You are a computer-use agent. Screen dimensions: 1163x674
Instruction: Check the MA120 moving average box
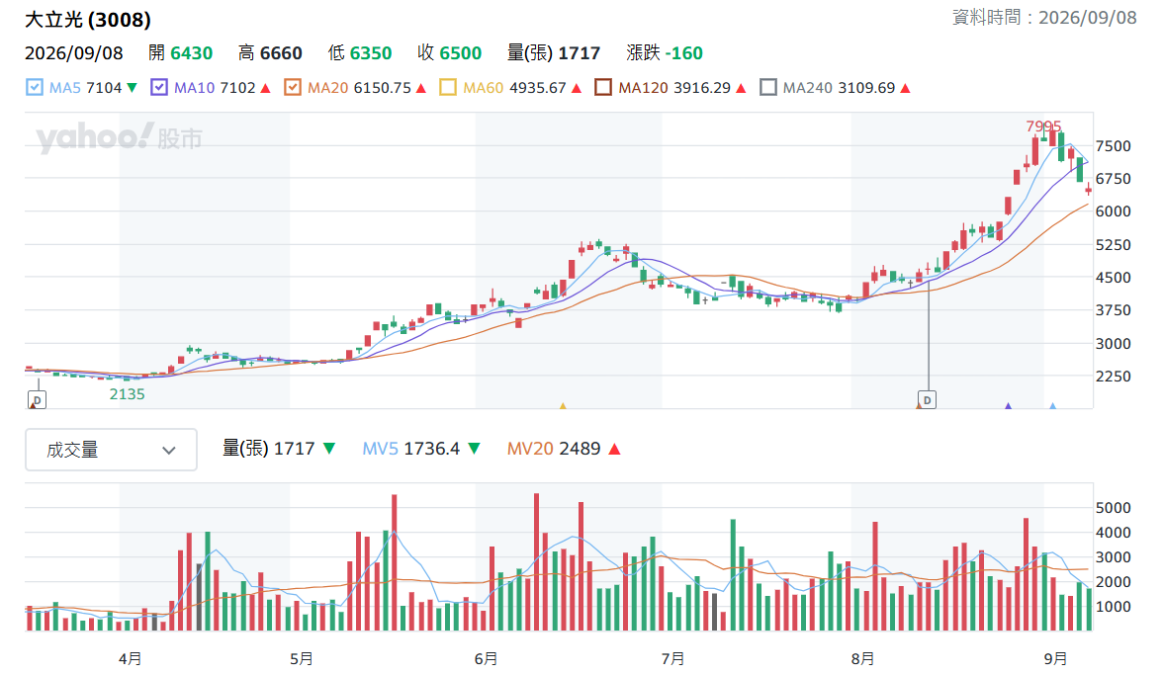tap(603, 88)
